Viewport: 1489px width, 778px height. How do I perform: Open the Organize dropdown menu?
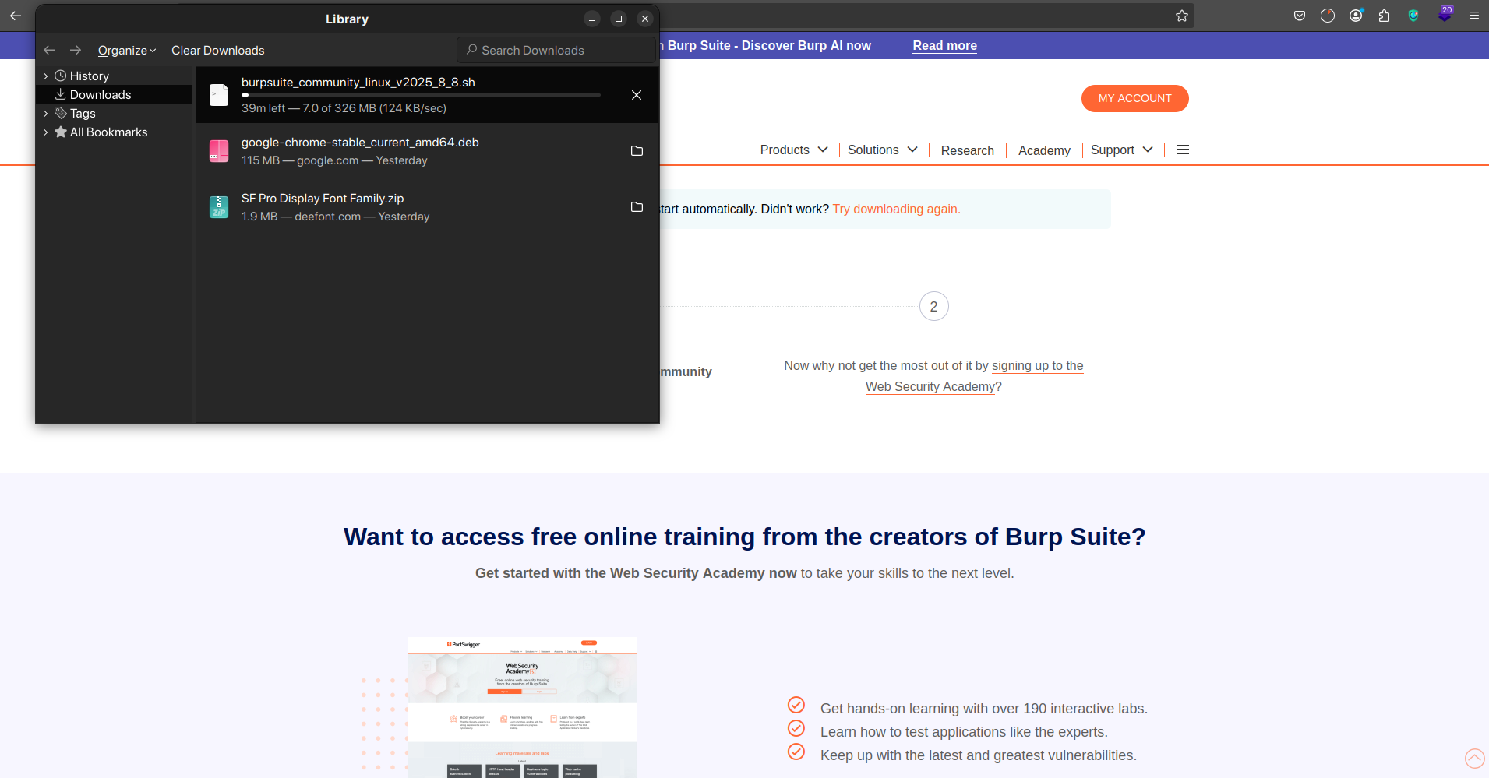[126, 51]
